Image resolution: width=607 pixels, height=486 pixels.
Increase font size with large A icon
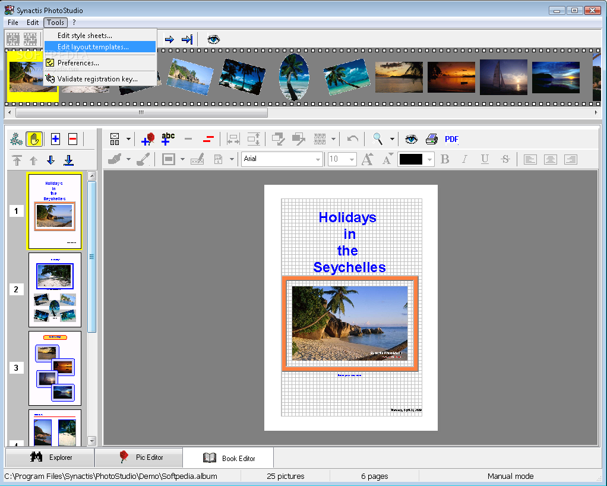coord(368,159)
